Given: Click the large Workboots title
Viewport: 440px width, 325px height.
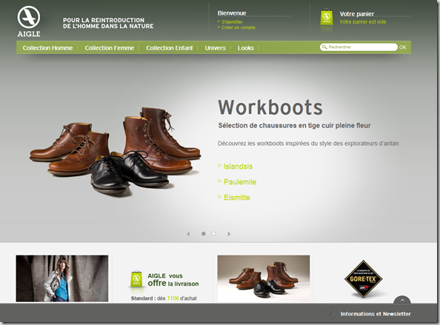Looking at the screenshot, I should (x=270, y=107).
